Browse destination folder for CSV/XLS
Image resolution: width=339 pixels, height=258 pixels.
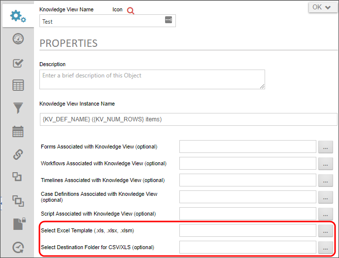click(325, 247)
